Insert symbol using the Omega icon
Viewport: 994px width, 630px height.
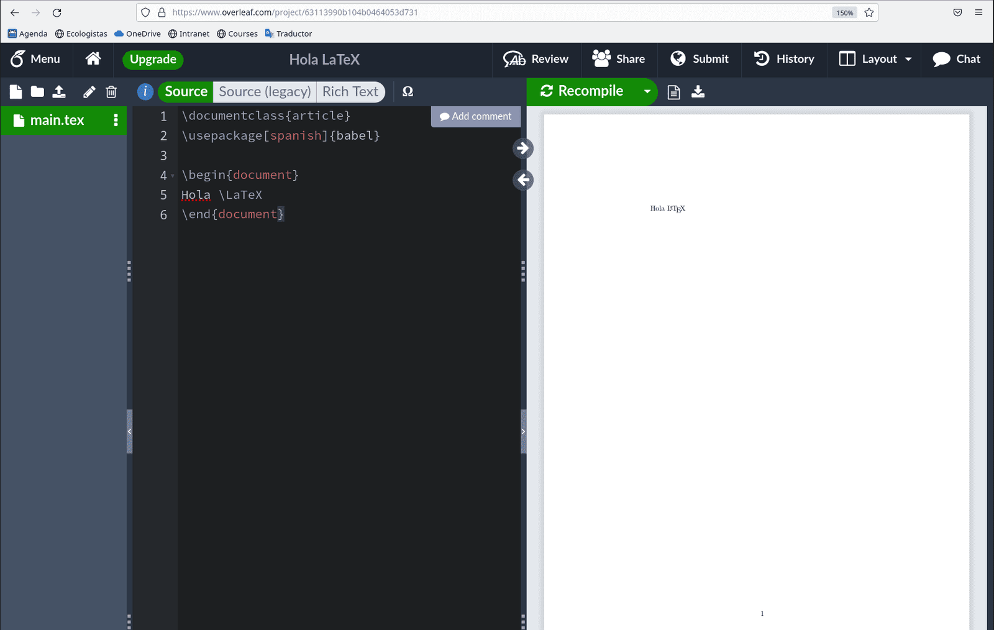click(408, 92)
